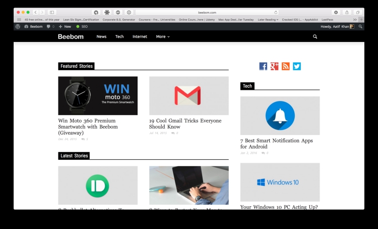Go forward with the Safari forward arrow
The image size is (378, 229).
[x=42, y=12]
